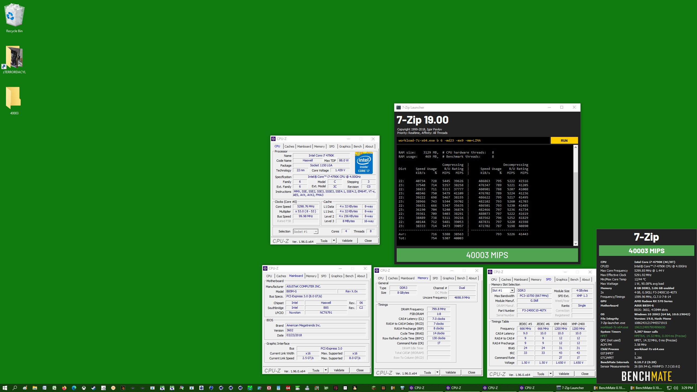The height and width of the screenshot is (392, 697).
Task: Open the zTERRORDACYL desktop shortcut
Action: click(x=14, y=60)
